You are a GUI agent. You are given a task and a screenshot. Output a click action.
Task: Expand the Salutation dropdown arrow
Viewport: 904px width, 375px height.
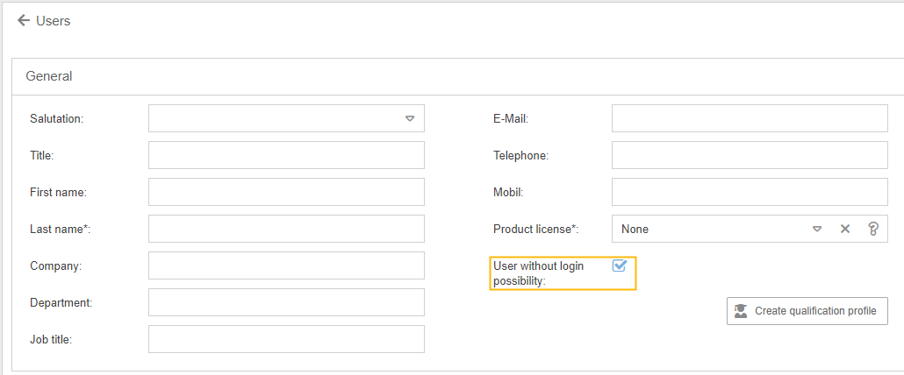pos(409,118)
